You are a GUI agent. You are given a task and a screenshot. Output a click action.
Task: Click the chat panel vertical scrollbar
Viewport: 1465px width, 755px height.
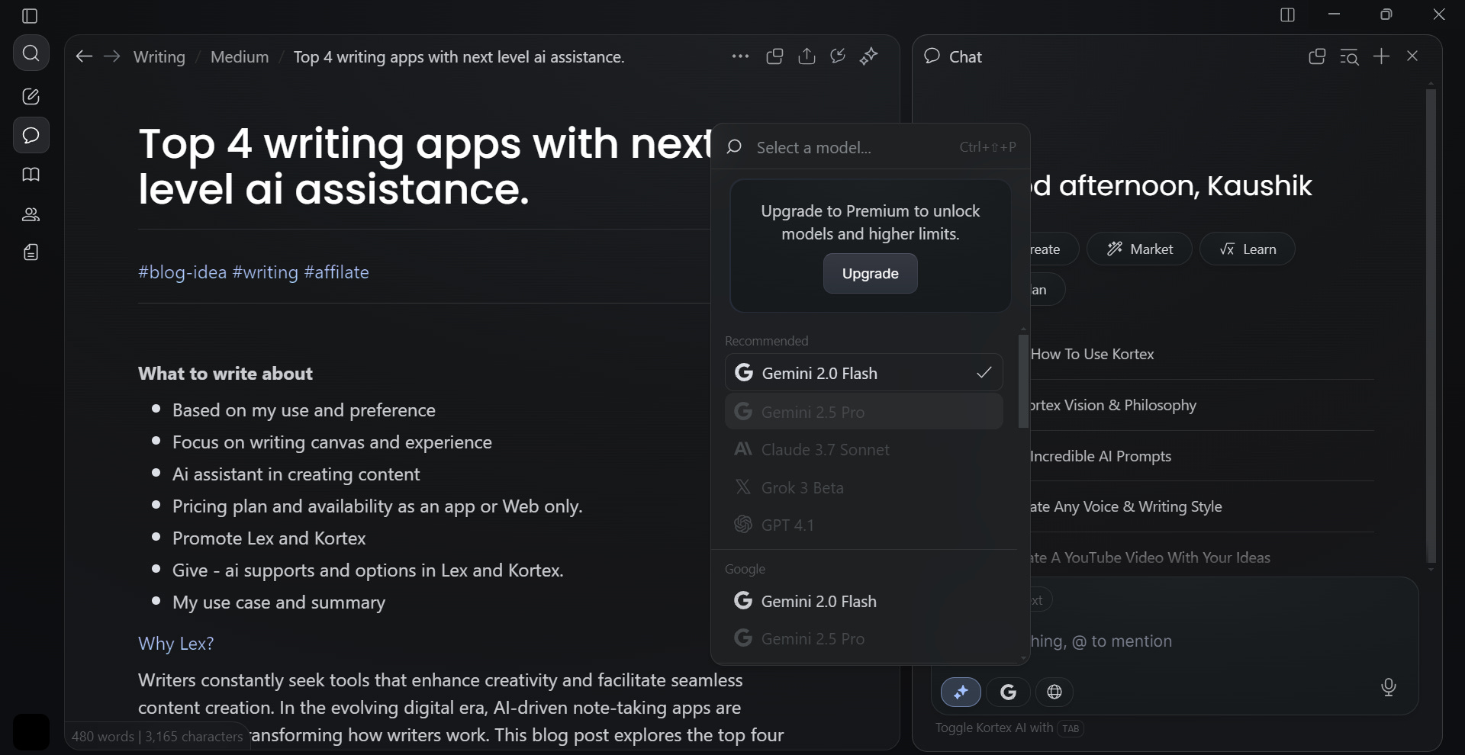1431,326
